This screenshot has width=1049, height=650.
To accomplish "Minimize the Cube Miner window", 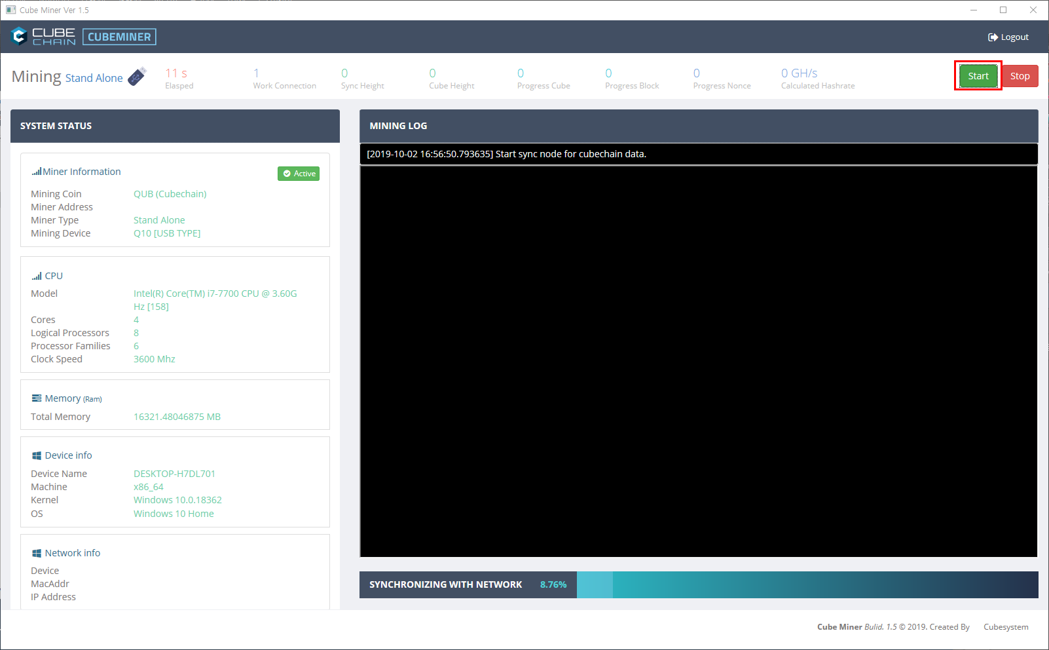I will point(974,10).
